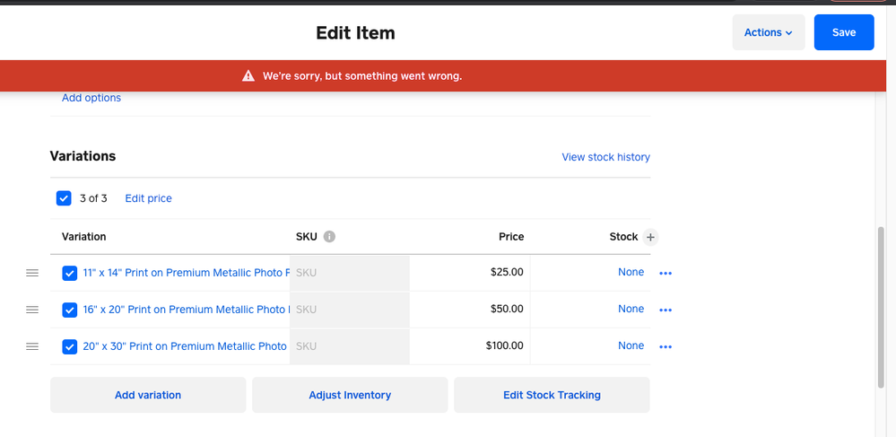Click None stock for 16" x 20" variation
The width and height of the screenshot is (896, 437).
pos(631,310)
